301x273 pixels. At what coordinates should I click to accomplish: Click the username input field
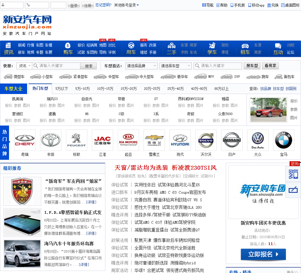point(11,5)
